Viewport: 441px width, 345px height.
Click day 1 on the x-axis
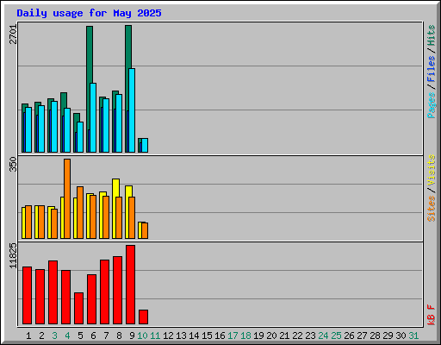pyautogui.click(x=28, y=336)
